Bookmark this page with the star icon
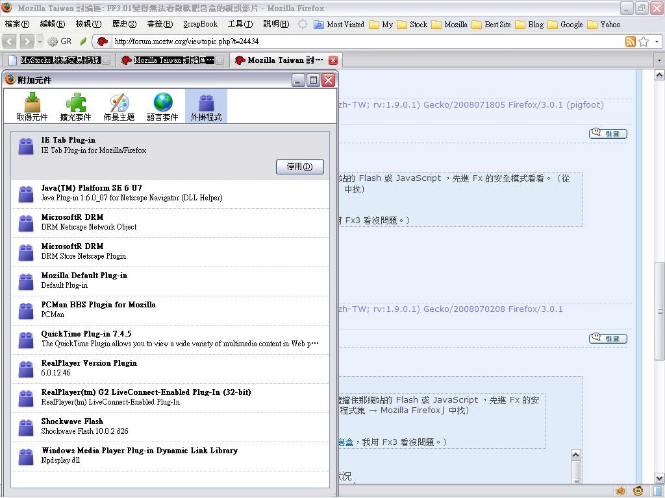Image resolution: width=665 pixels, height=498 pixels. pyautogui.click(x=644, y=41)
